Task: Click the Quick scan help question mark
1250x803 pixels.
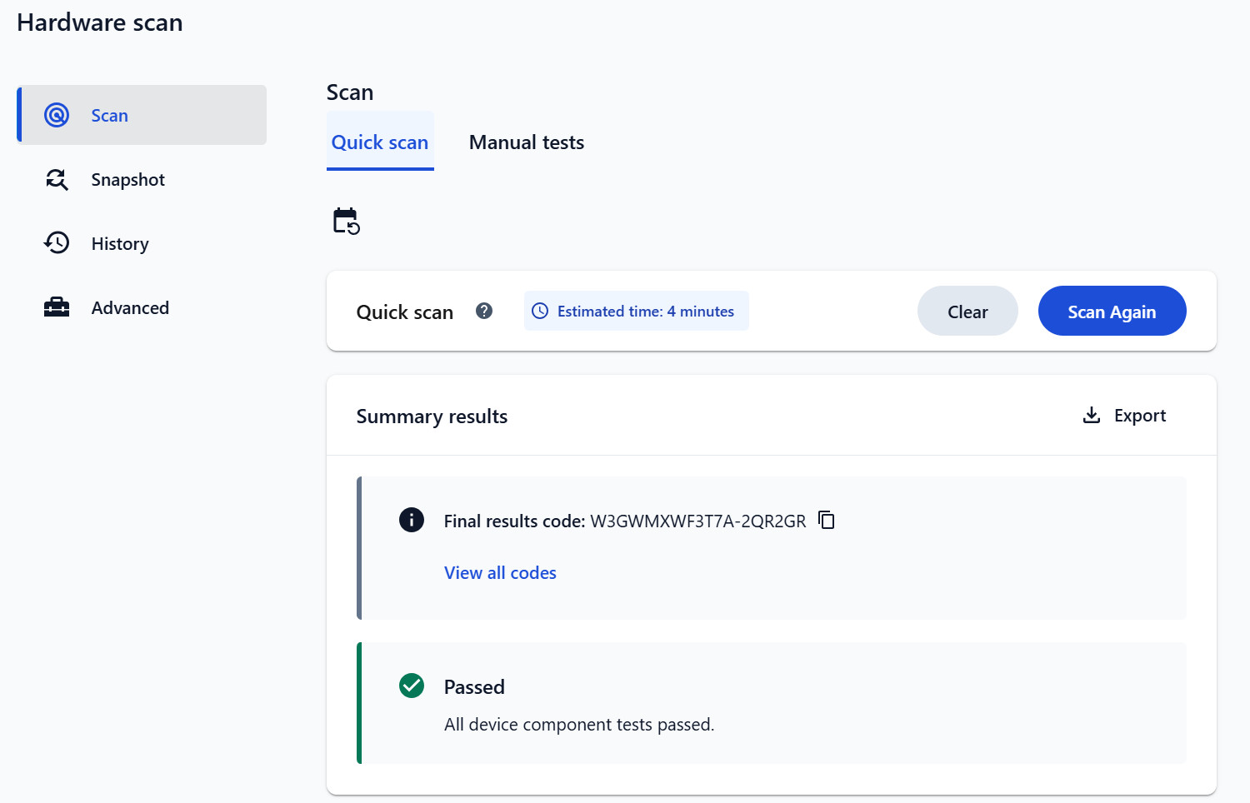Action: click(x=484, y=311)
